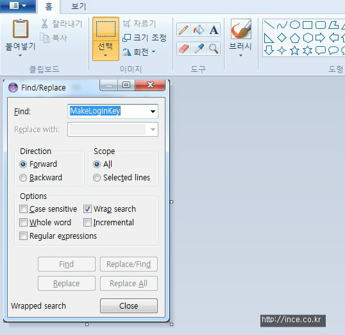This screenshot has width=345, height=335.
Task: Choose the Left arrow shape
Action: 334,38
